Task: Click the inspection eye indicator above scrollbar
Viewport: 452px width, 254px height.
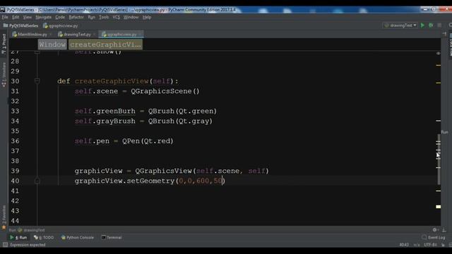Action: (x=438, y=54)
